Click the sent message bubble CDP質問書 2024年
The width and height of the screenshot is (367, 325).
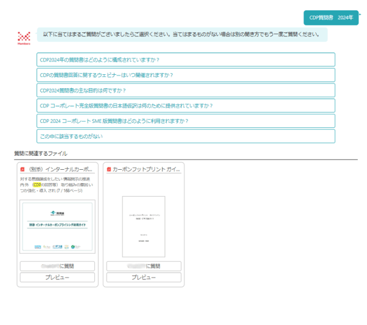(x=331, y=18)
